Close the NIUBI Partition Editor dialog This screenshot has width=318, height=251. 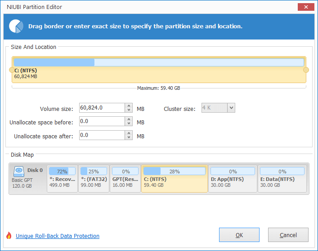click(x=306, y=7)
